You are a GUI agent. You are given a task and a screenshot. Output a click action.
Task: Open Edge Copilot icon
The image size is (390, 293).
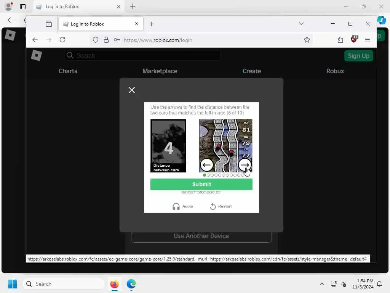[x=382, y=20]
